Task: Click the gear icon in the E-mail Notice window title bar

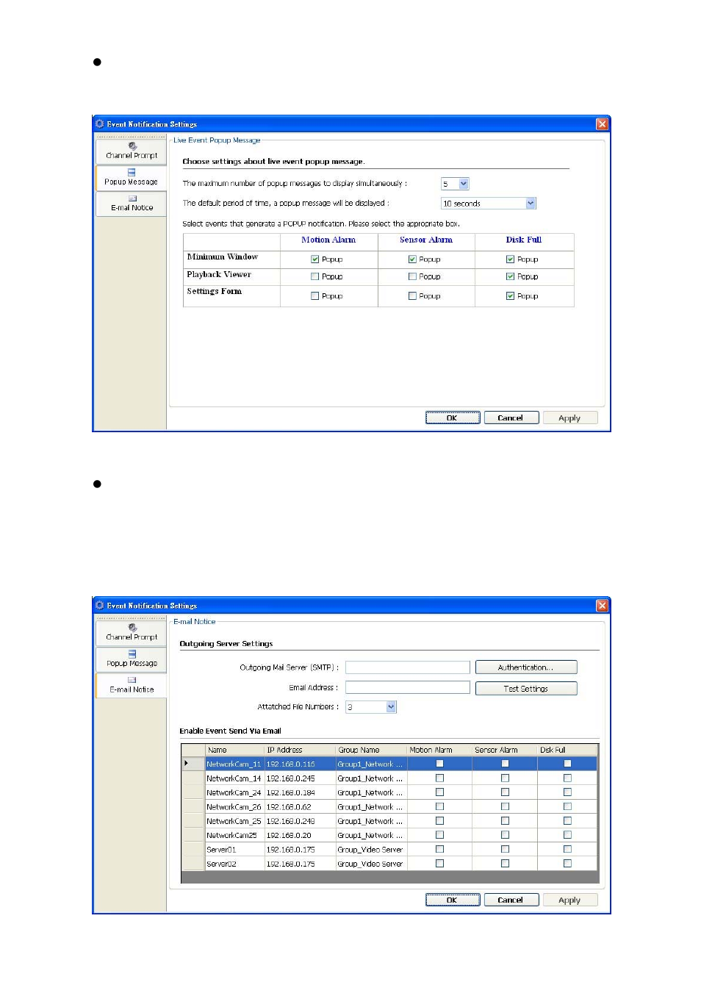Action: 100,605
